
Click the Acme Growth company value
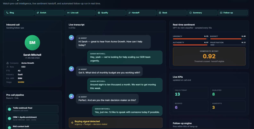28,63
